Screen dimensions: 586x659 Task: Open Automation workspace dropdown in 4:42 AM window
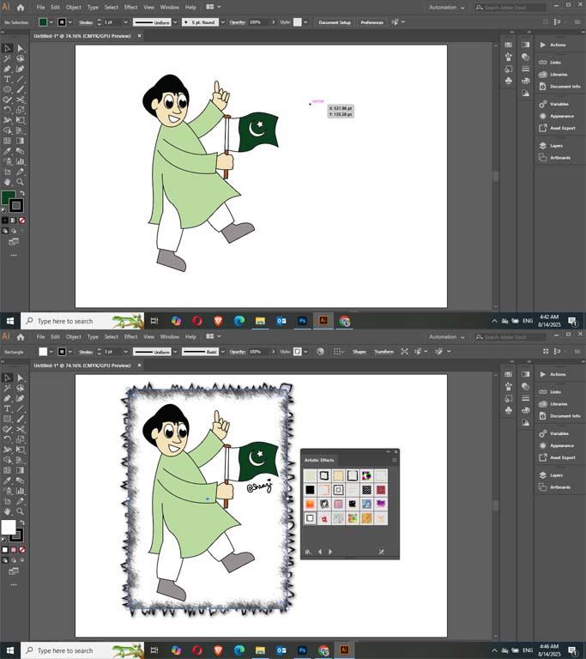coord(446,7)
